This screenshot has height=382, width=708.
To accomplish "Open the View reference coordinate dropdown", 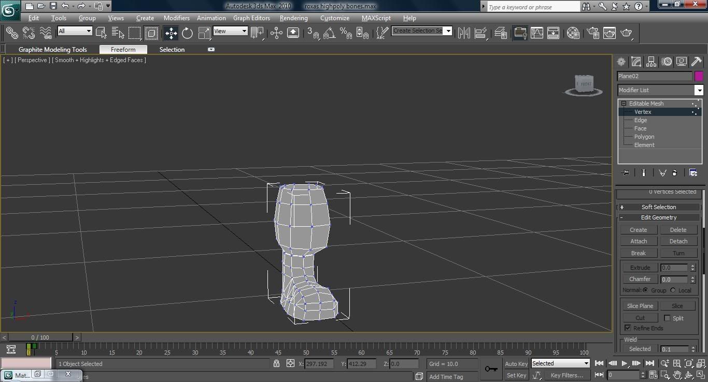I will click(230, 31).
